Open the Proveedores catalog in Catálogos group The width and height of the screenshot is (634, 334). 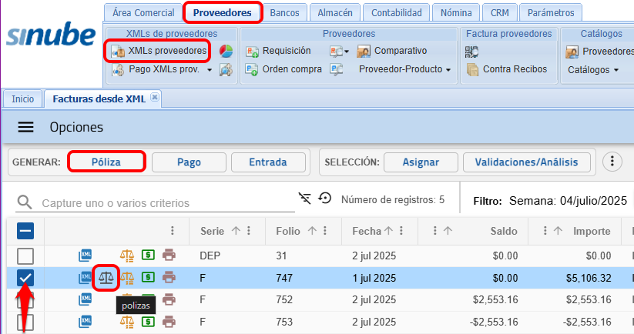599,52
